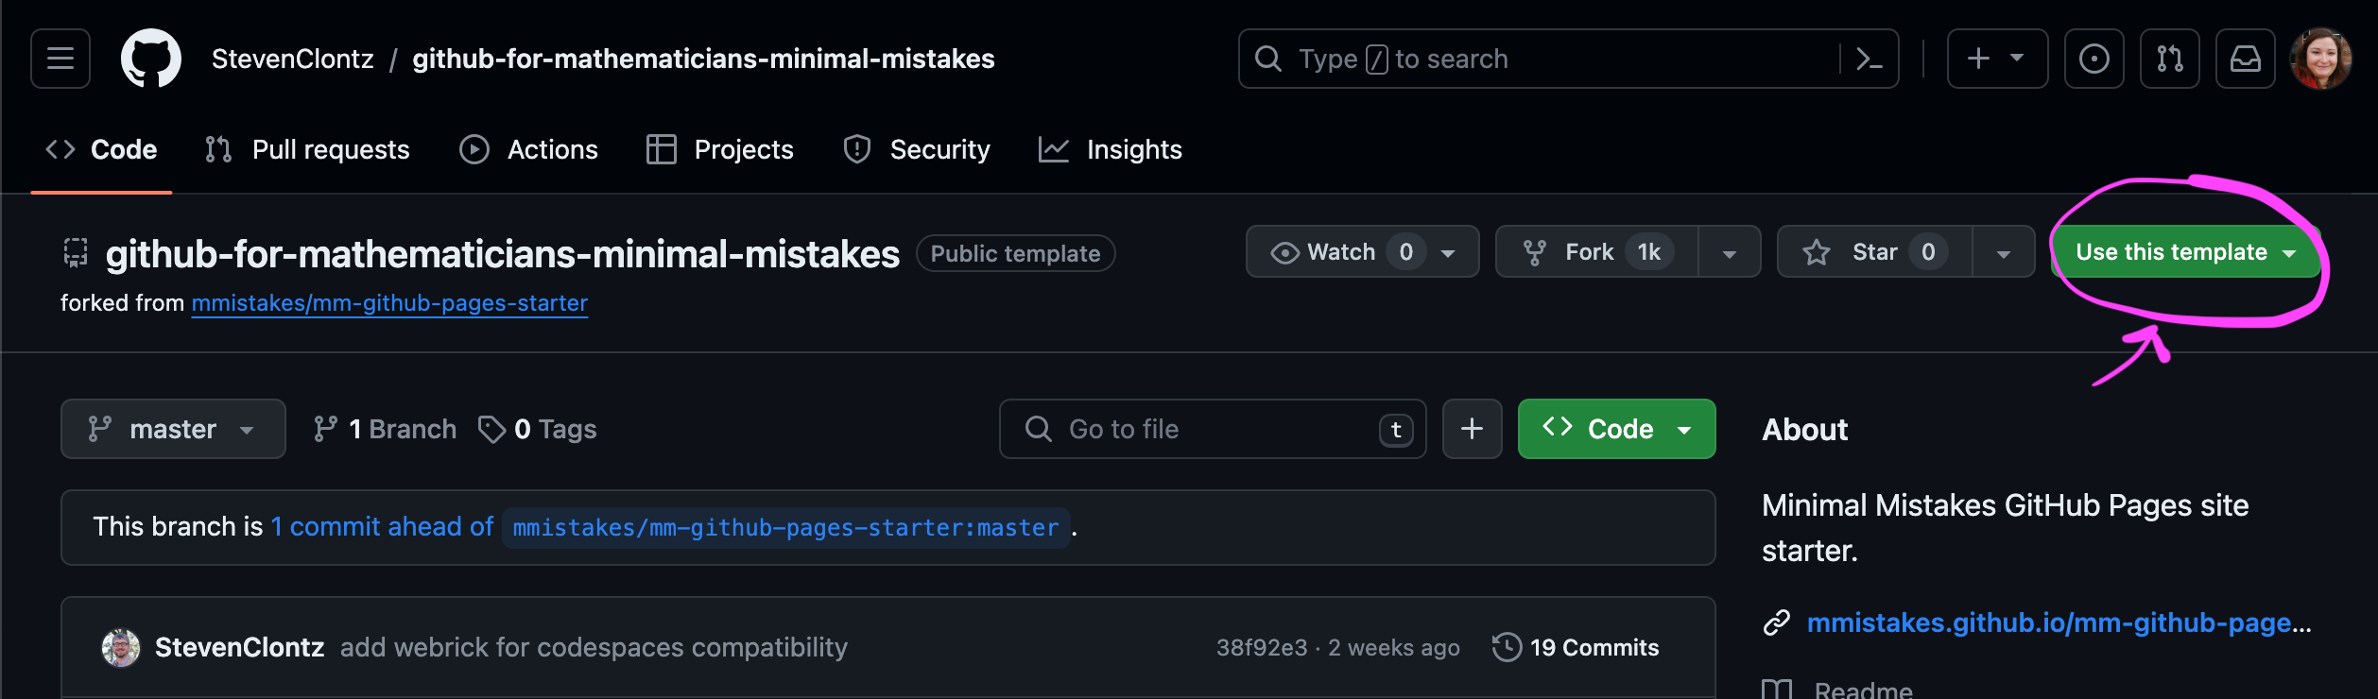2378x699 pixels.
Task: Open mmistakes.github.io website link in About
Action: point(2059,622)
